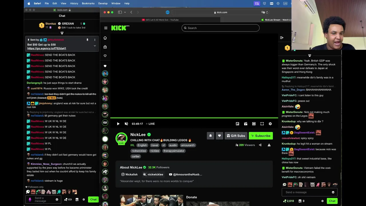Select the travel tag

(155, 145)
